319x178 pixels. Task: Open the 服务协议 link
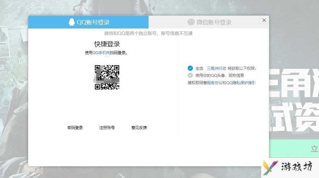(x=214, y=83)
